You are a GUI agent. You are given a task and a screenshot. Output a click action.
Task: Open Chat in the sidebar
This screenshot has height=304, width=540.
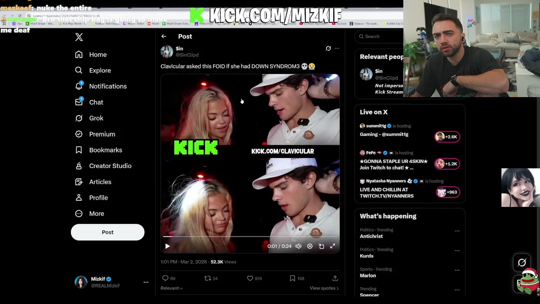[89, 102]
